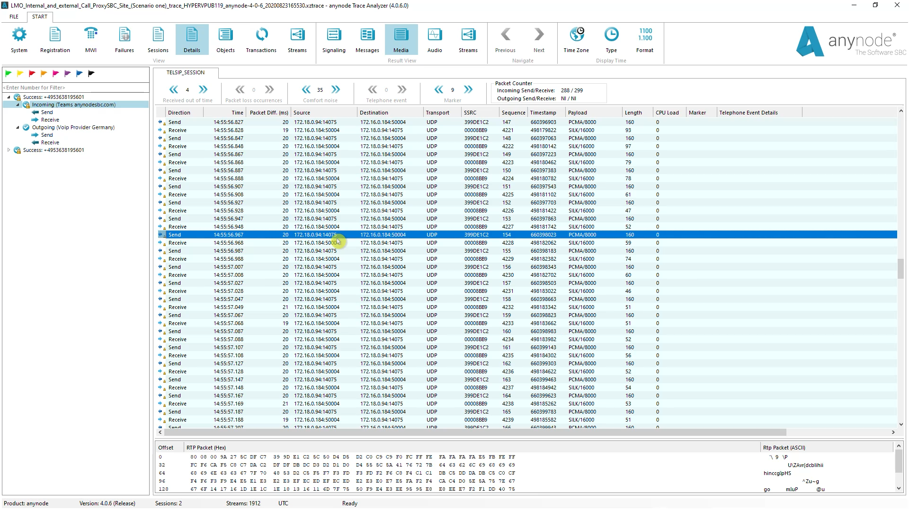Switch to the START ribbon tab
This screenshot has width=909, height=511.
click(40, 17)
